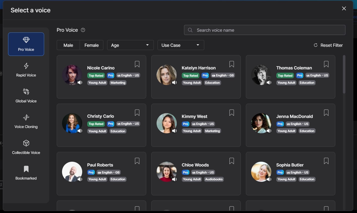Click Paul Roberts' English - GB tag
This screenshot has height=213, width=357.
109,172
